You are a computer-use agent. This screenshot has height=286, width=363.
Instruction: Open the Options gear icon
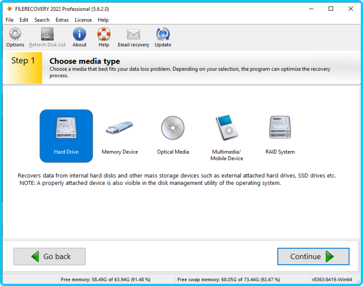coord(15,34)
